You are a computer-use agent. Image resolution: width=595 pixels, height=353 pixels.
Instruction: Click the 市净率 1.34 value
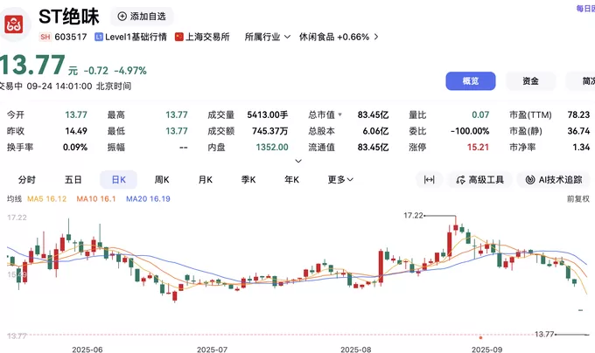581,147
